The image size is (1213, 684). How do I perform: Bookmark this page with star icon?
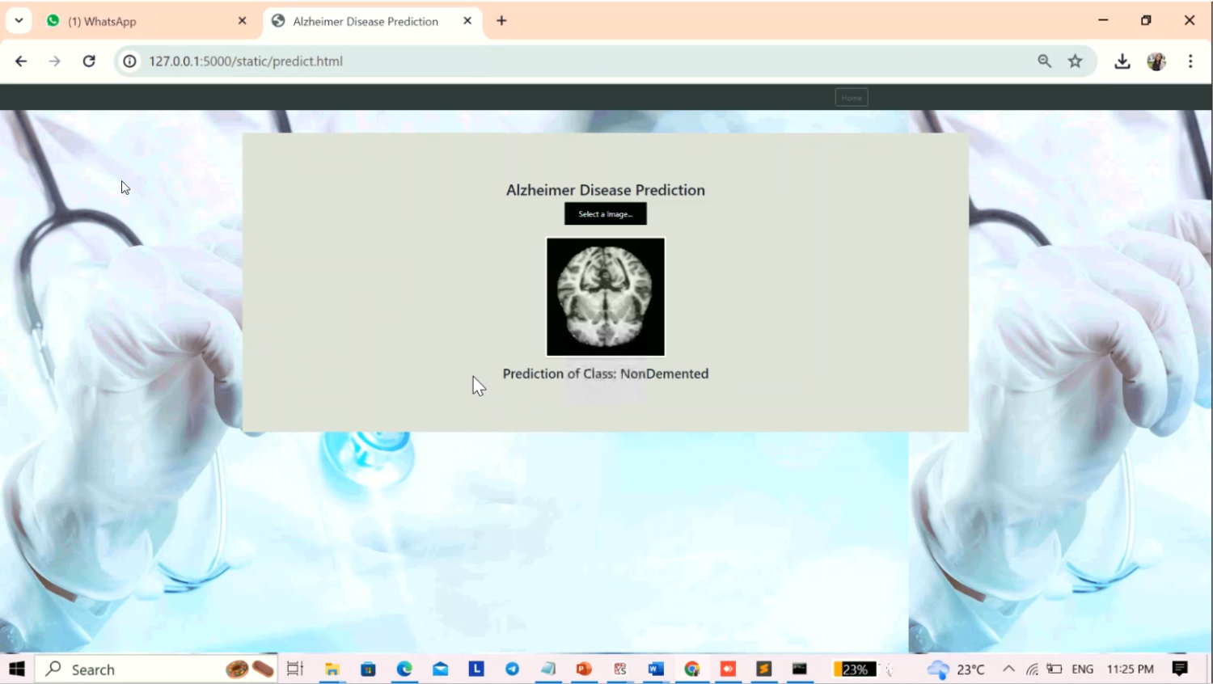pos(1076,61)
